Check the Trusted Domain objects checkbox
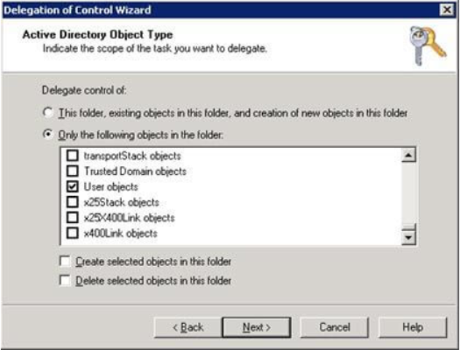 (x=72, y=171)
